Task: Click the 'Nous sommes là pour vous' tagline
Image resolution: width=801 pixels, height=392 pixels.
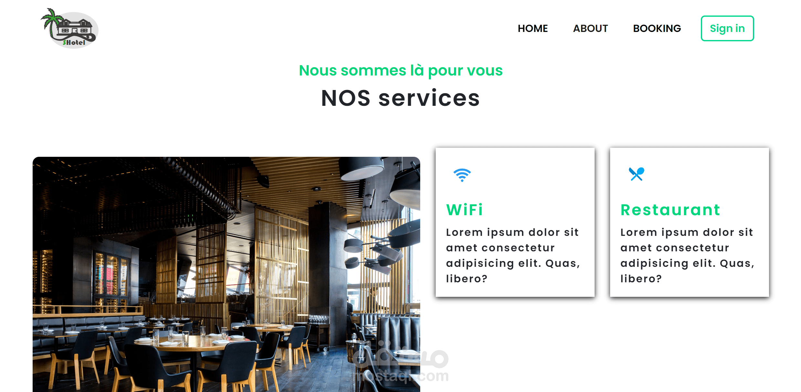Action: (400, 70)
